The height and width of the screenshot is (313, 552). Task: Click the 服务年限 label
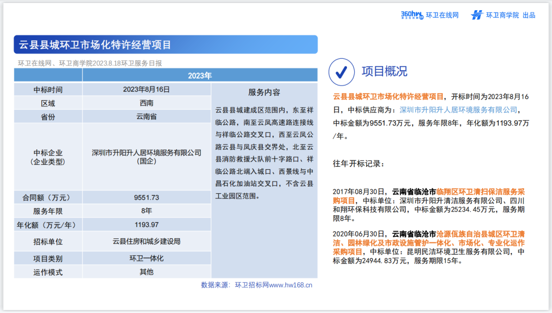tap(48, 211)
